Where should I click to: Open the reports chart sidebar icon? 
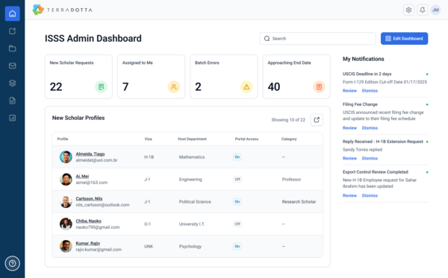tap(12, 118)
